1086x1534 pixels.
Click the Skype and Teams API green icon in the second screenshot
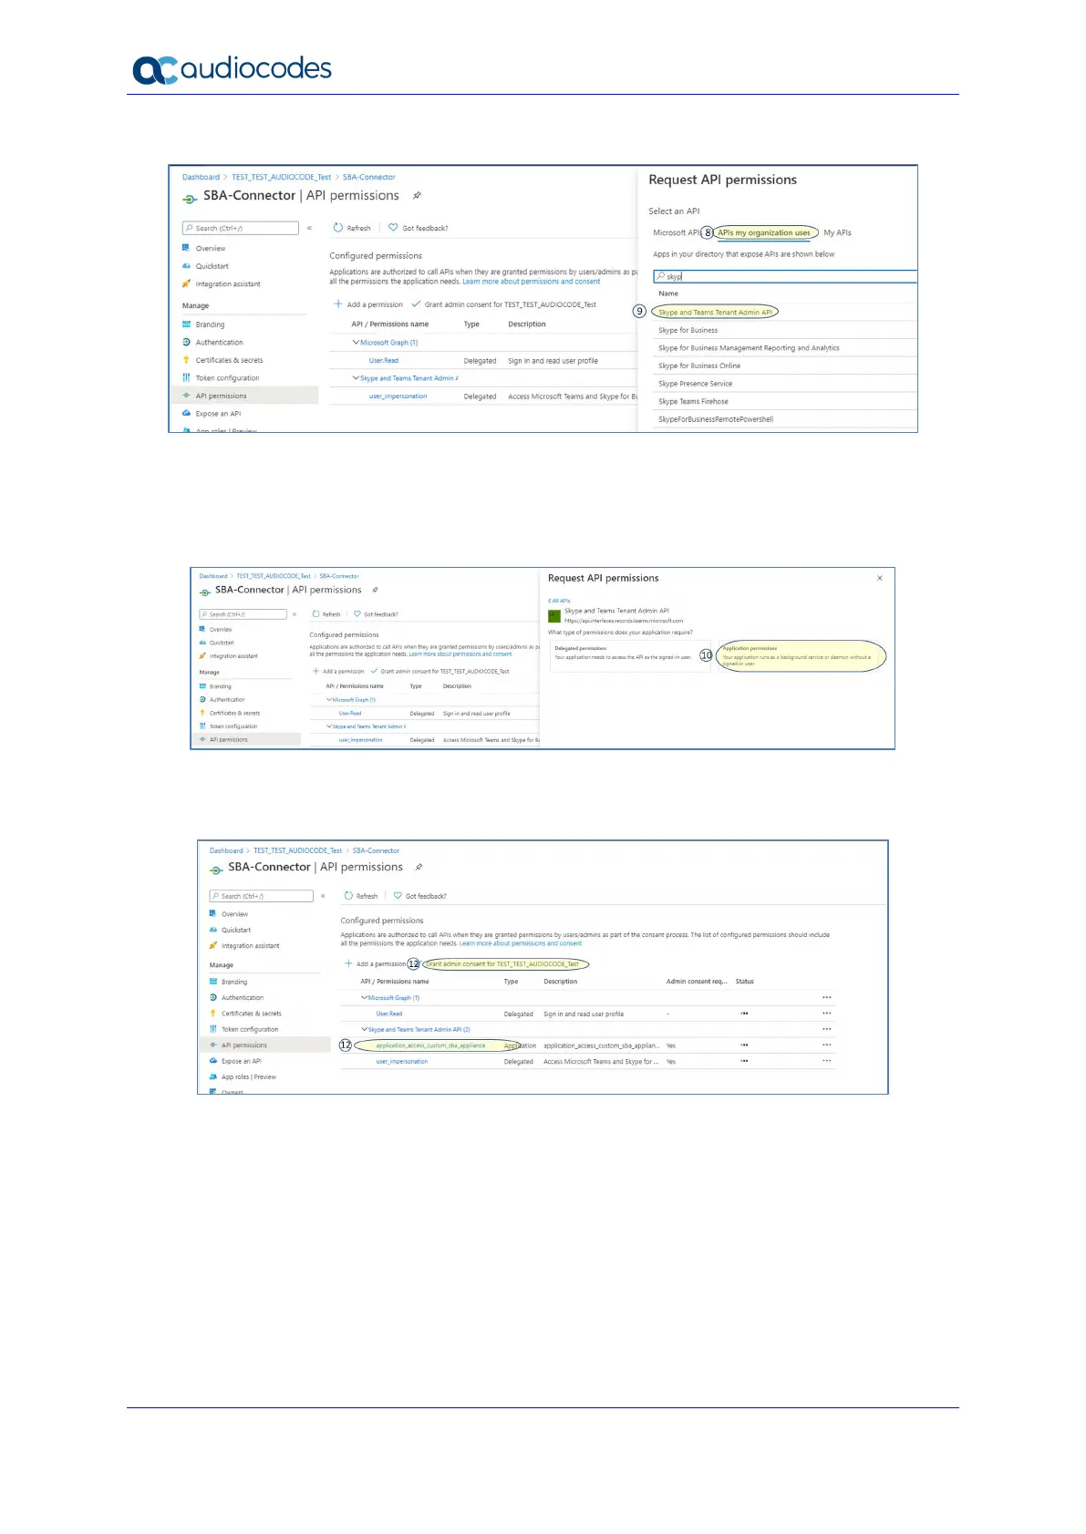(553, 616)
